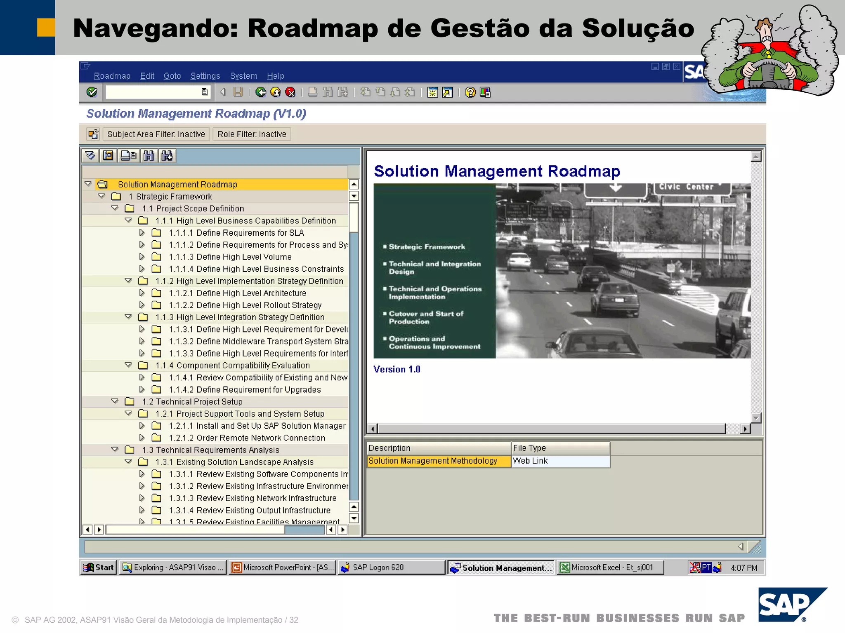
Task: Click the Find Next icon in main toolbar
Action: tap(343, 92)
